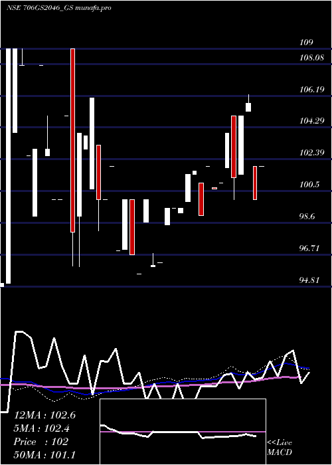Click the 12MA : 102.6 indicator text
This screenshot has width=332, height=465.
44,415
